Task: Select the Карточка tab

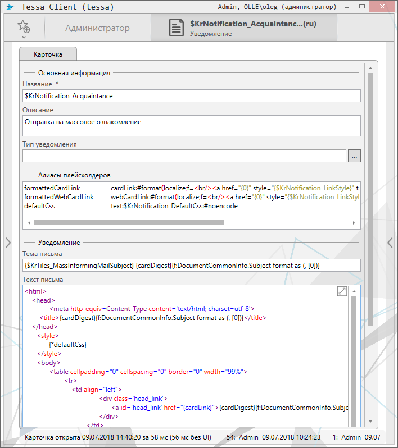Action: click(48, 54)
